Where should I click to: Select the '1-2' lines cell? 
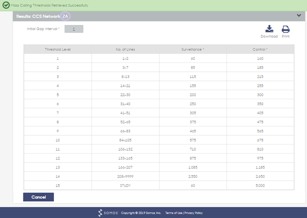click(x=125, y=58)
